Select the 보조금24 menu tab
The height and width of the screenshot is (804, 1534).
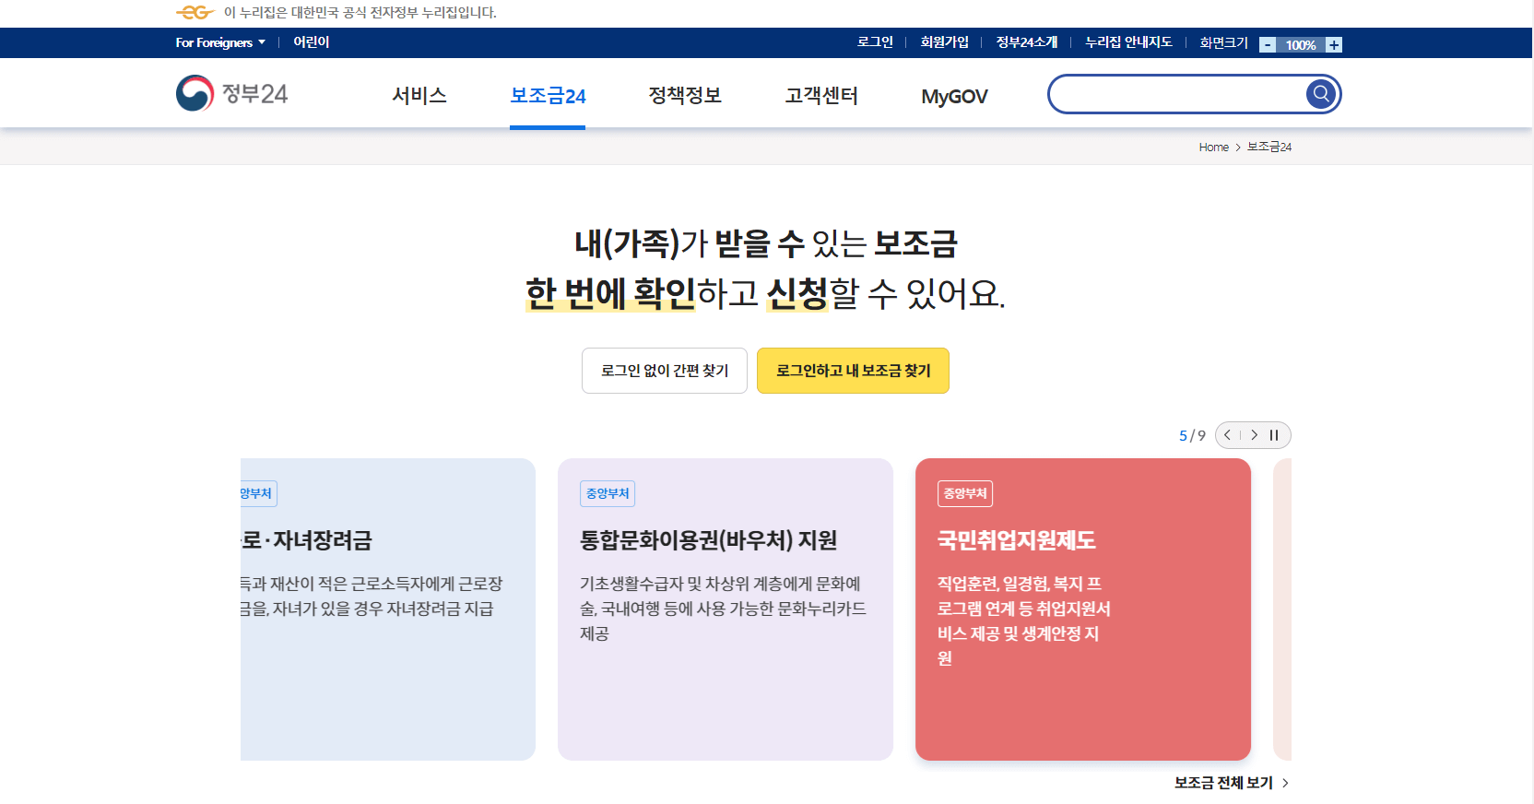pyautogui.click(x=548, y=96)
